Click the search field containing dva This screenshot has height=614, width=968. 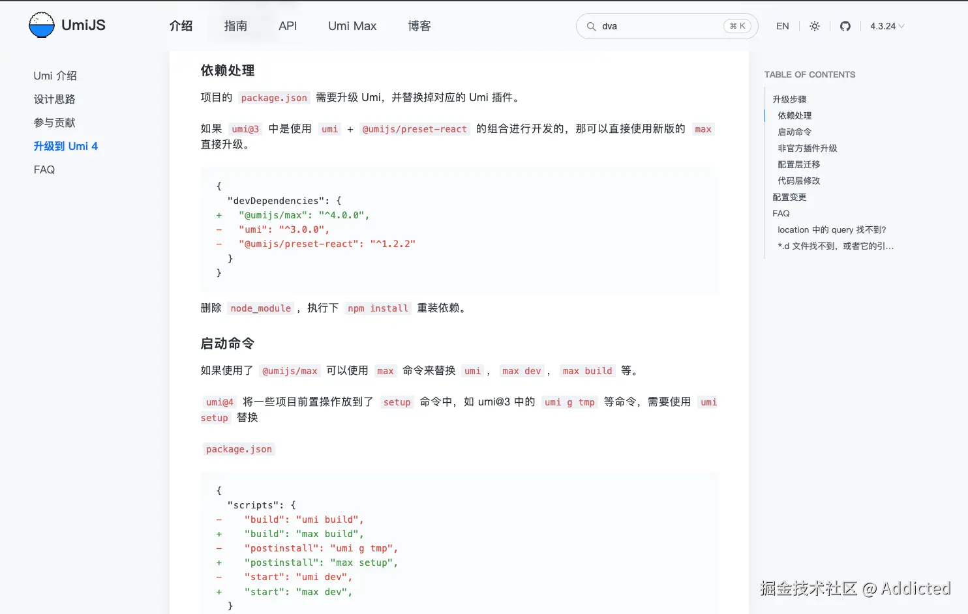click(667, 26)
